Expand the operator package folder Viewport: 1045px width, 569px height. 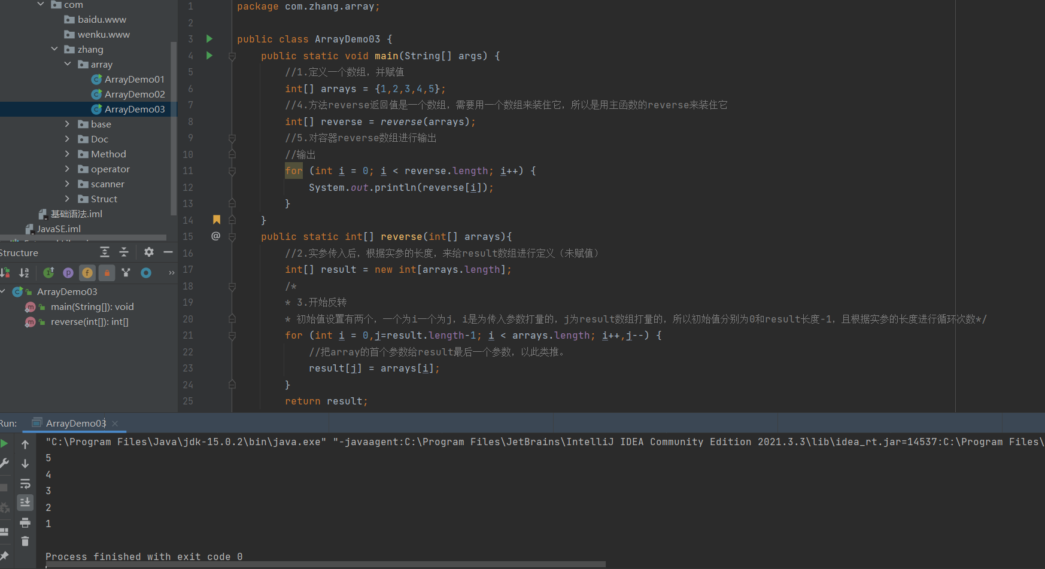(x=67, y=169)
